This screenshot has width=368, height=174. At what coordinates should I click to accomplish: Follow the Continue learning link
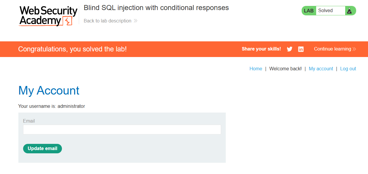332,49
